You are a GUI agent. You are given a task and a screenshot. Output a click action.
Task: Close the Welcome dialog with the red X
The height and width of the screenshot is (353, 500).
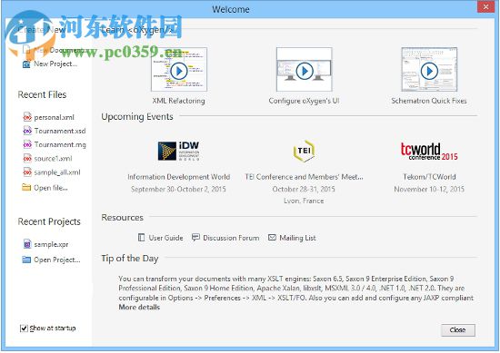(485, 6)
